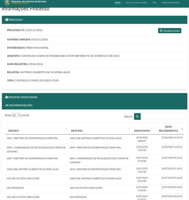Click the Visualizar Autos button
The width and height of the screenshot is (189, 200).
(170, 31)
